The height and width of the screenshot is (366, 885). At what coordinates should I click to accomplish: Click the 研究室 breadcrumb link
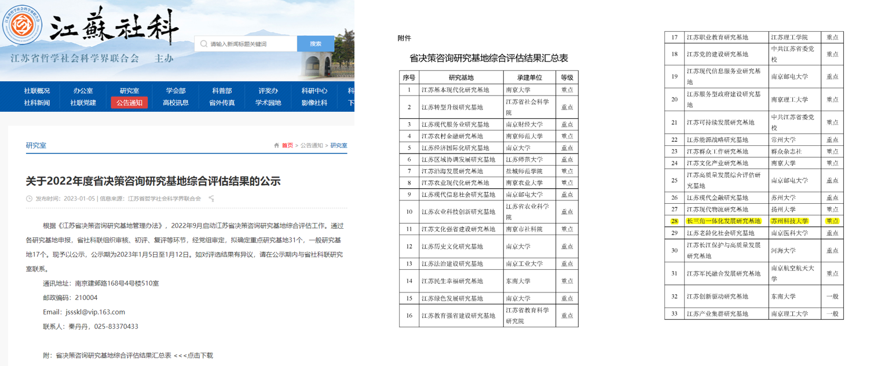pyautogui.click(x=339, y=145)
